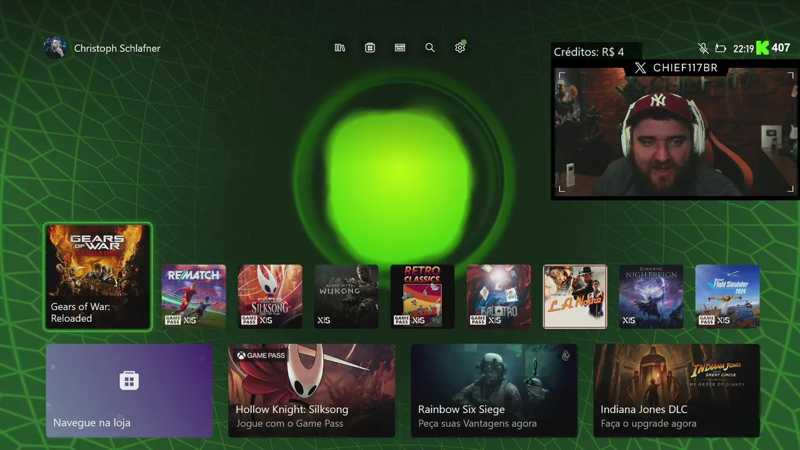Viewport: 800px width, 450px height.
Task: Launch the Balatro game tile
Action: pyautogui.click(x=499, y=297)
